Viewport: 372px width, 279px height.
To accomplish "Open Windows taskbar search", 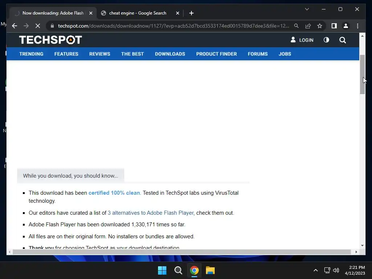I will pos(178,270).
